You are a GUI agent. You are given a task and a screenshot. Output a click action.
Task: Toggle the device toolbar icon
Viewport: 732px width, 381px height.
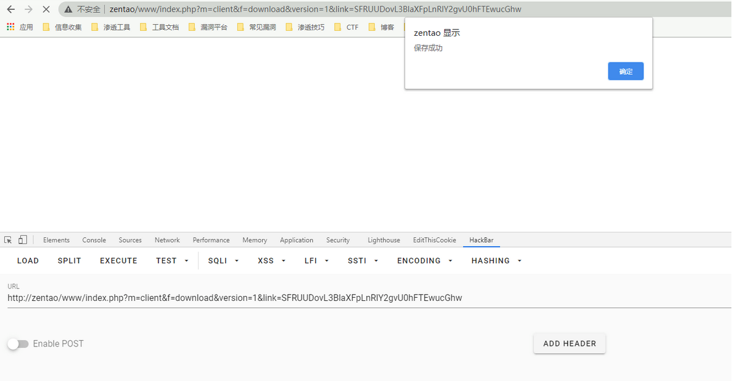(22, 240)
